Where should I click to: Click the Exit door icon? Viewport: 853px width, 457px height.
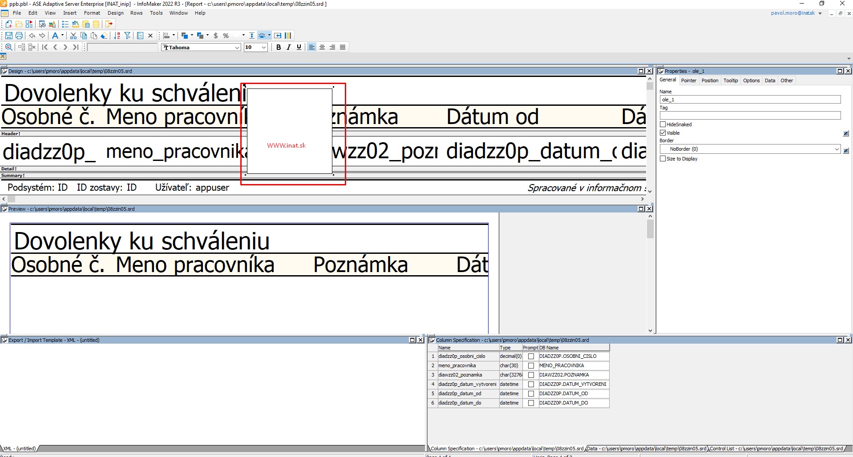(x=109, y=24)
